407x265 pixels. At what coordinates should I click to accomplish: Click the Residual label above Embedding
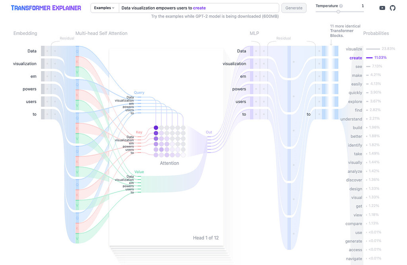click(x=67, y=38)
